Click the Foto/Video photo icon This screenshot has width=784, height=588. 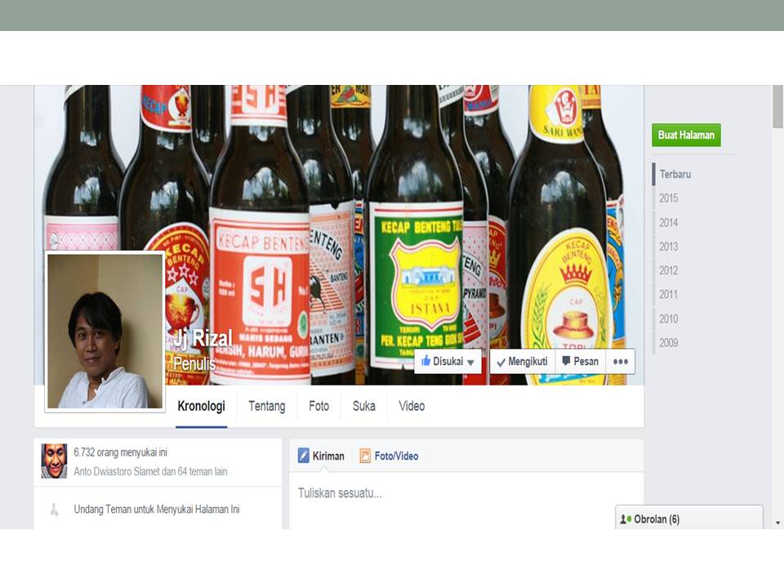(x=366, y=456)
